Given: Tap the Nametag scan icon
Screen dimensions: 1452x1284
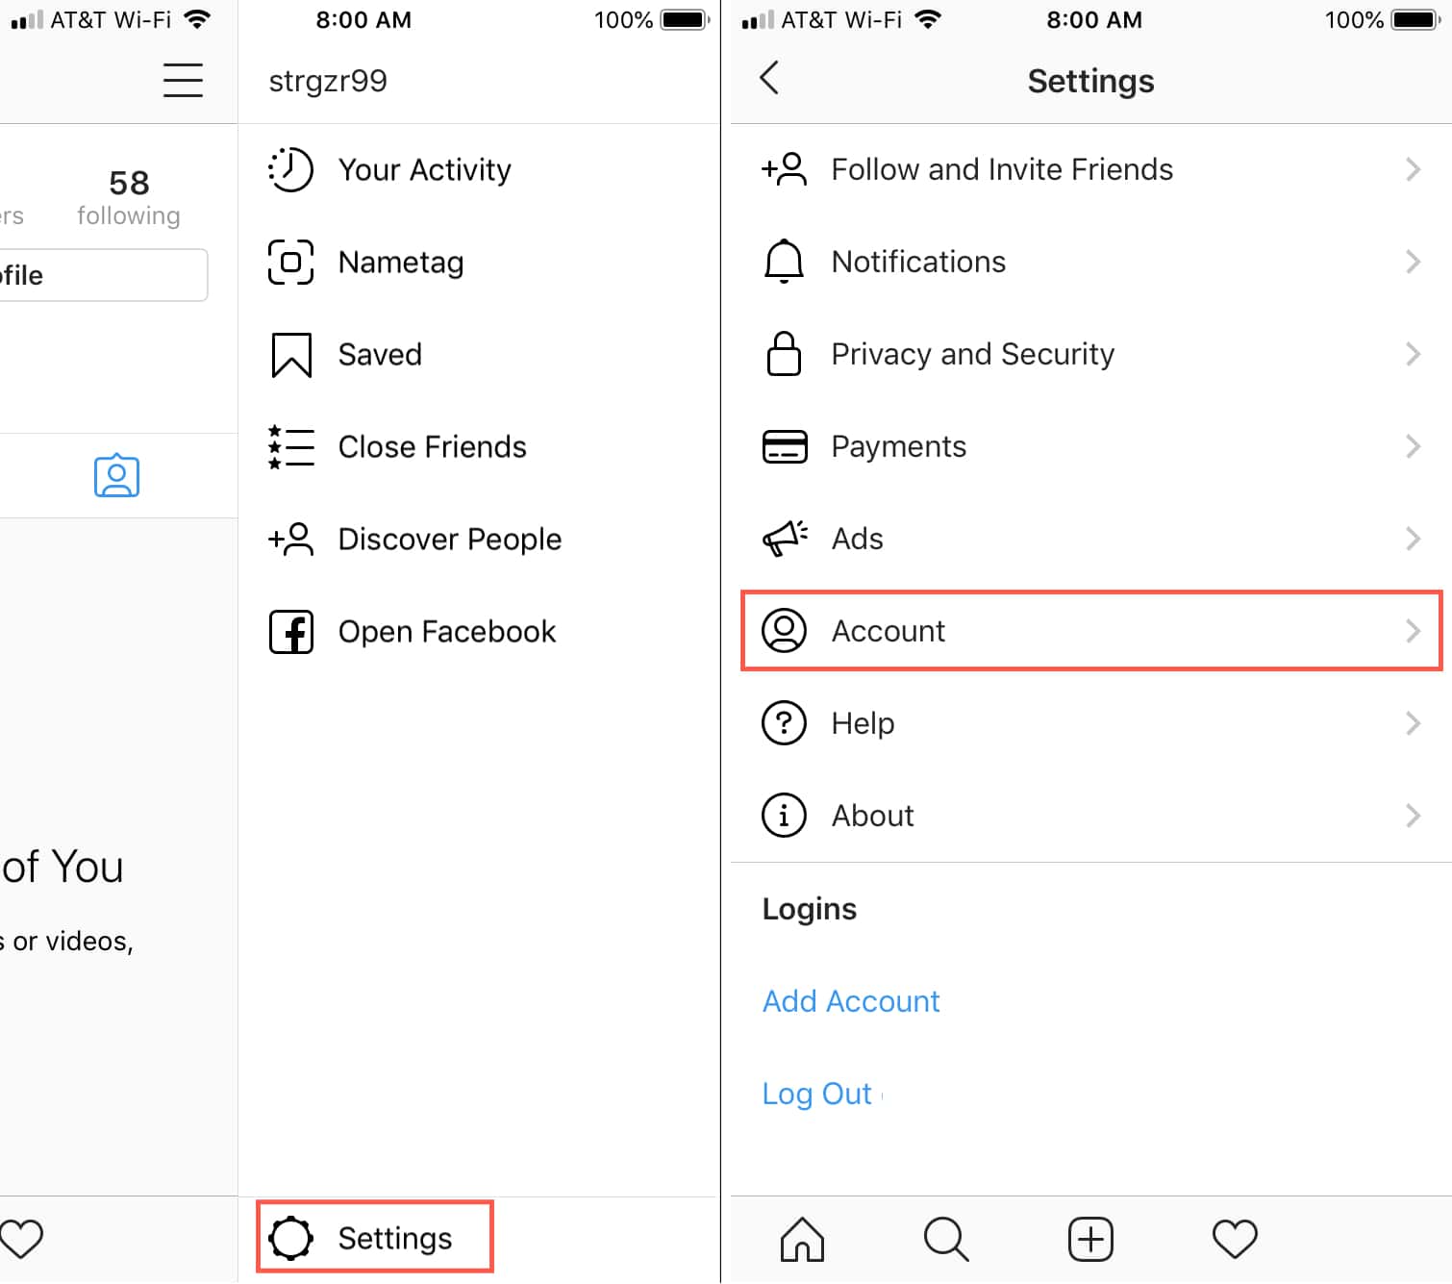Looking at the screenshot, I should (x=290, y=262).
